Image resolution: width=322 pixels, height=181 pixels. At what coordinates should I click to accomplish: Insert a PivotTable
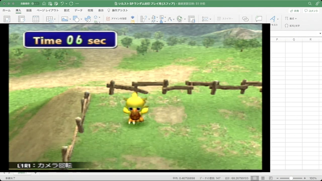coord(7,19)
